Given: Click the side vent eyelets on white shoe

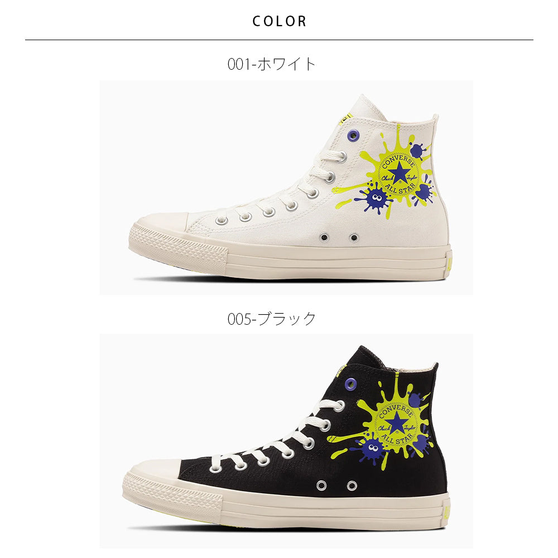Looking at the screenshot, I should (x=339, y=237).
